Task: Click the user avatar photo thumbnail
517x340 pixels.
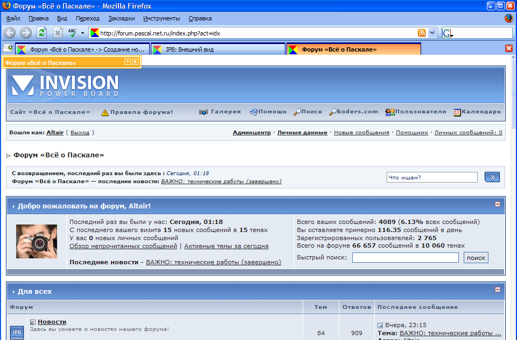Action: [37, 241]
